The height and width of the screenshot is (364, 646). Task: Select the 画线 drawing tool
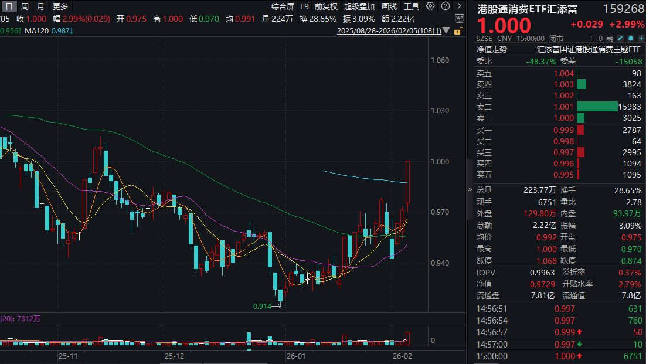(389, 6)
